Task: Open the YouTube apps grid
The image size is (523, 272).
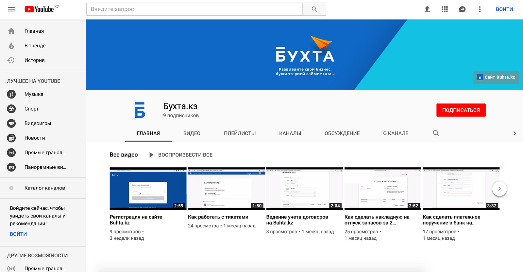Action: 445,9
